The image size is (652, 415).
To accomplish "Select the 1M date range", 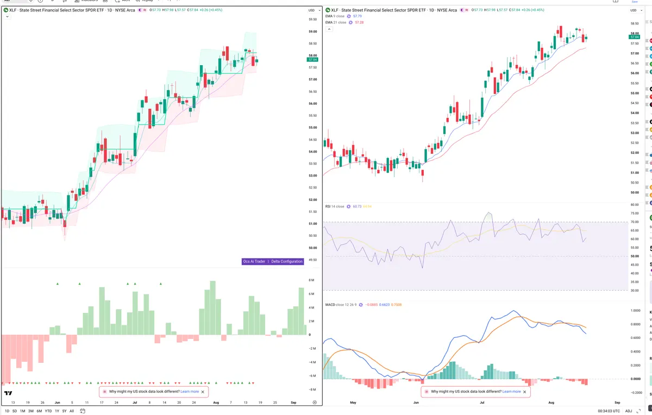I will pyautogui.click(x=22, y=411).
